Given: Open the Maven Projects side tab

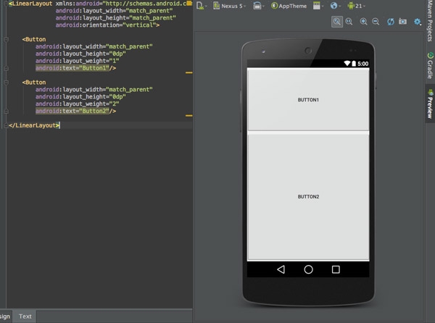Looking at the screenshot, I should coord(429,22).
